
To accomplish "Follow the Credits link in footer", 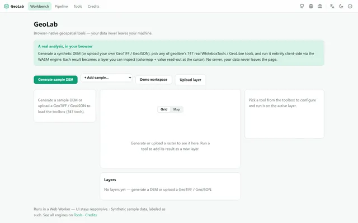I will click(91, 215).
